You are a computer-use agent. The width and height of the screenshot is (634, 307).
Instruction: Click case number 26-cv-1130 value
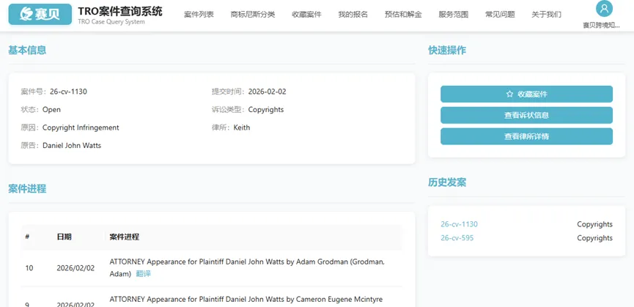coord(68,92)
